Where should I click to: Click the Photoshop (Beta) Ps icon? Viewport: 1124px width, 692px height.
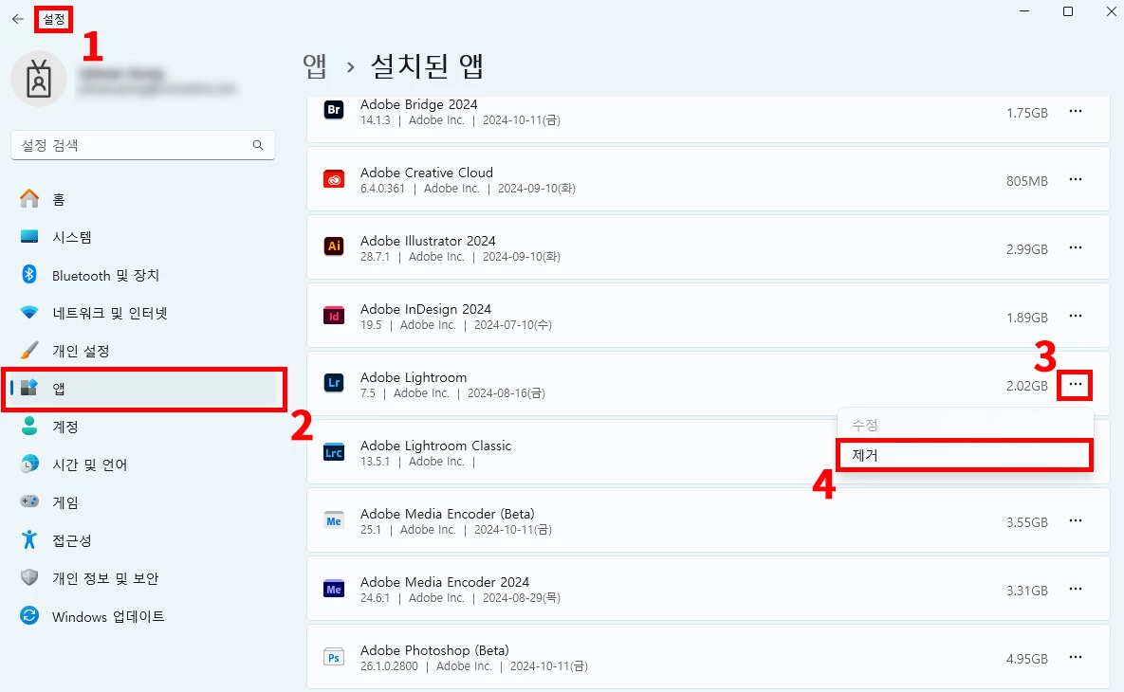(334, 657)
